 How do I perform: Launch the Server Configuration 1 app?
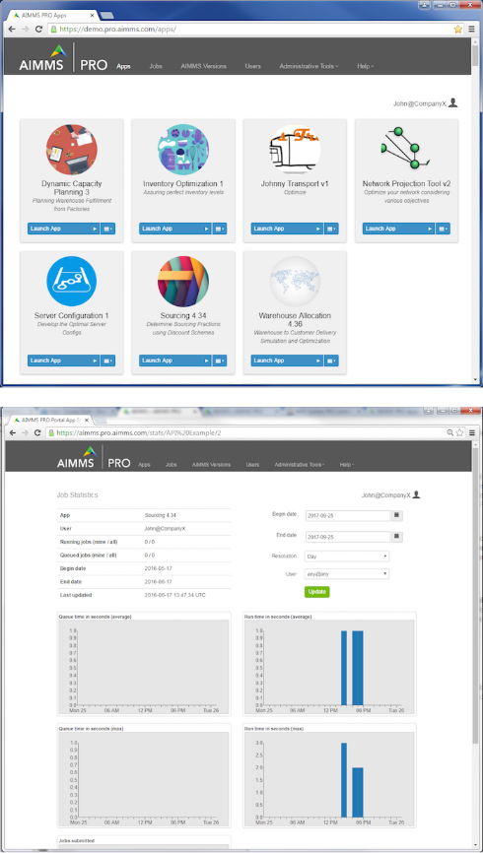point(63,361)
